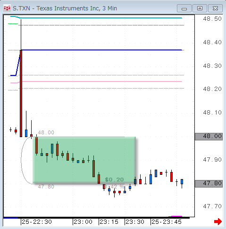The height and width of the screenshot is (229, 226).
Task: Select the green measurement rectangle
Action: [x=84, y=160]
